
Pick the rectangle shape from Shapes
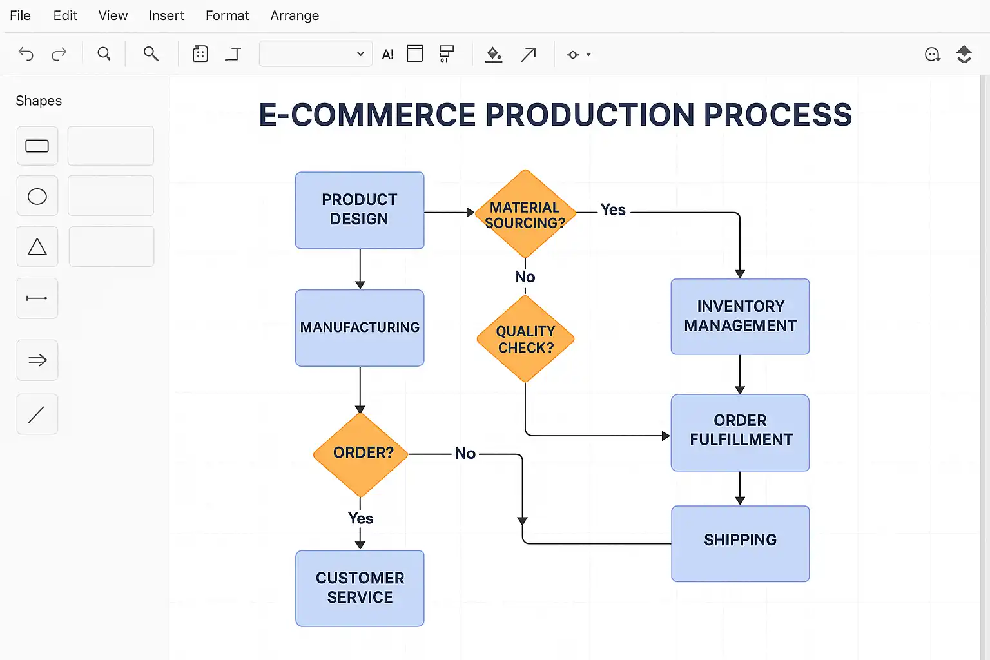click(x=37, y=146)
